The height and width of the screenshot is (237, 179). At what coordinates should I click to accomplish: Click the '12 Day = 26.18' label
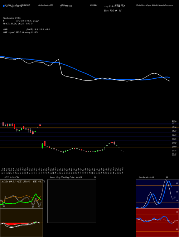tap(14, 7)
